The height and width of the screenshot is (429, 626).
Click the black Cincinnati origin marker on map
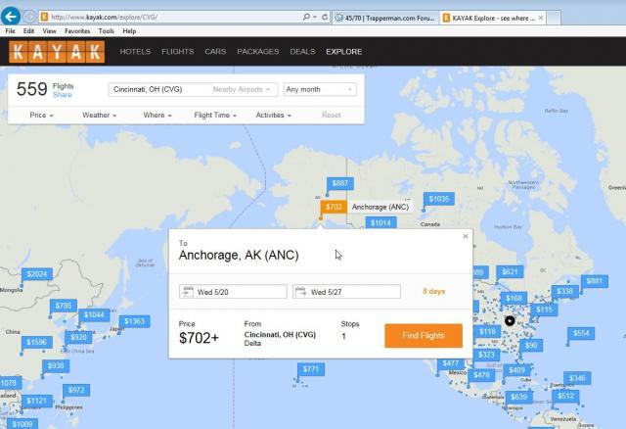click(510, 320)
